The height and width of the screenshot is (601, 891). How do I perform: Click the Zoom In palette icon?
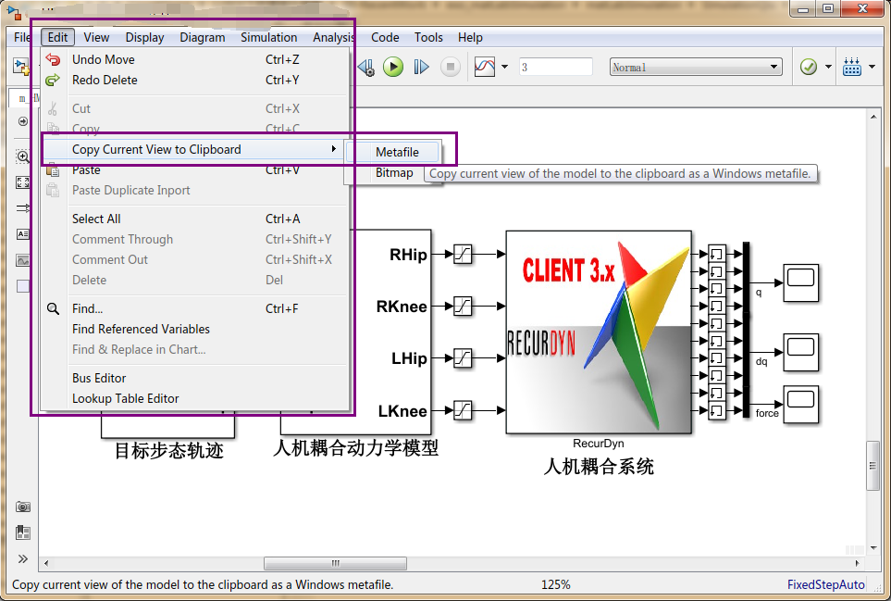click(x=23, y=157)
